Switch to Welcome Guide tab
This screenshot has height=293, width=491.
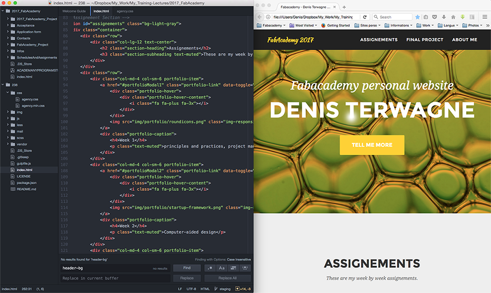74,11
